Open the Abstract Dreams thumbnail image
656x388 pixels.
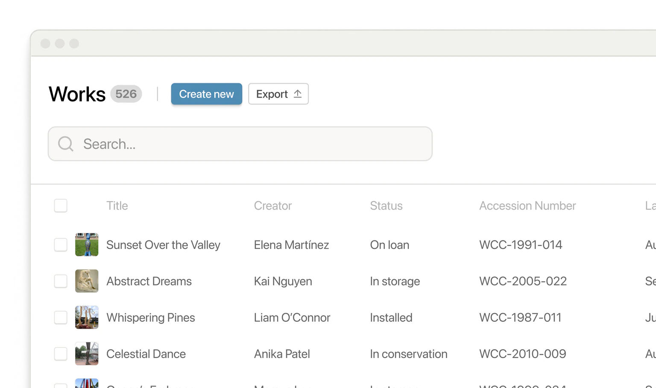click(x=87, y=281)
